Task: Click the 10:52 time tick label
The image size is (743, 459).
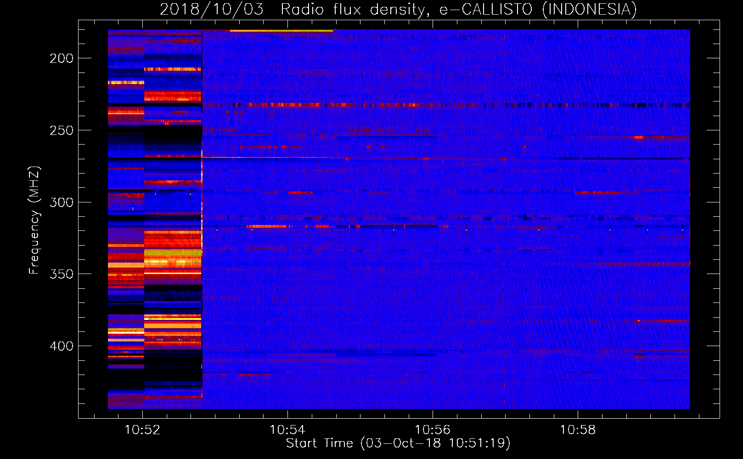Action: pyautogui.click(x=142, y=430)
